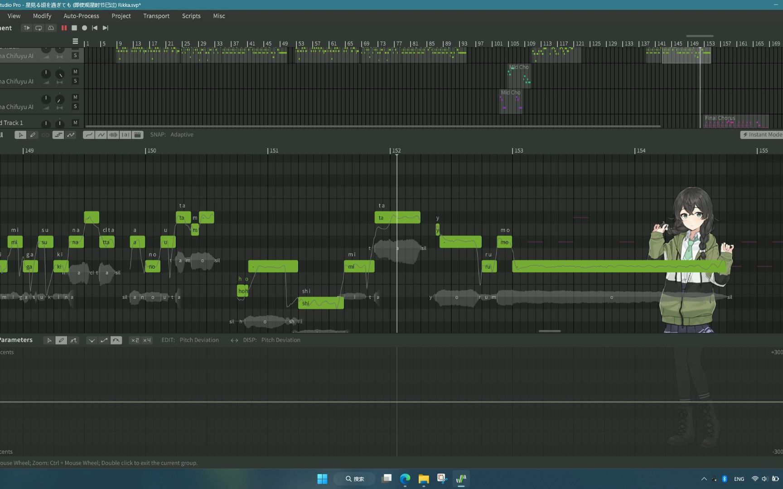The height and width of the screenshot is (489, 783).
Task: Mute the second Chifuyu AI track
Action: 75,72
